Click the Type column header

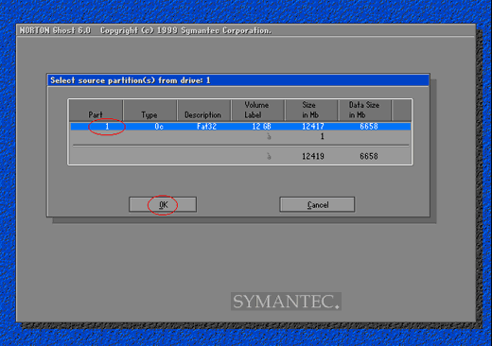click(149, 111)
